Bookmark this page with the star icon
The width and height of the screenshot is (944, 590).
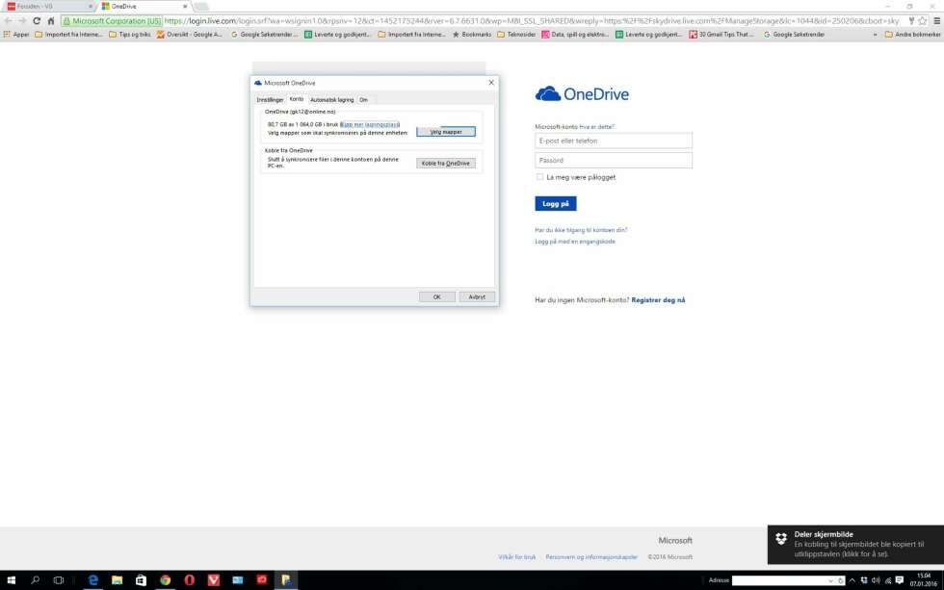[923, 21]
